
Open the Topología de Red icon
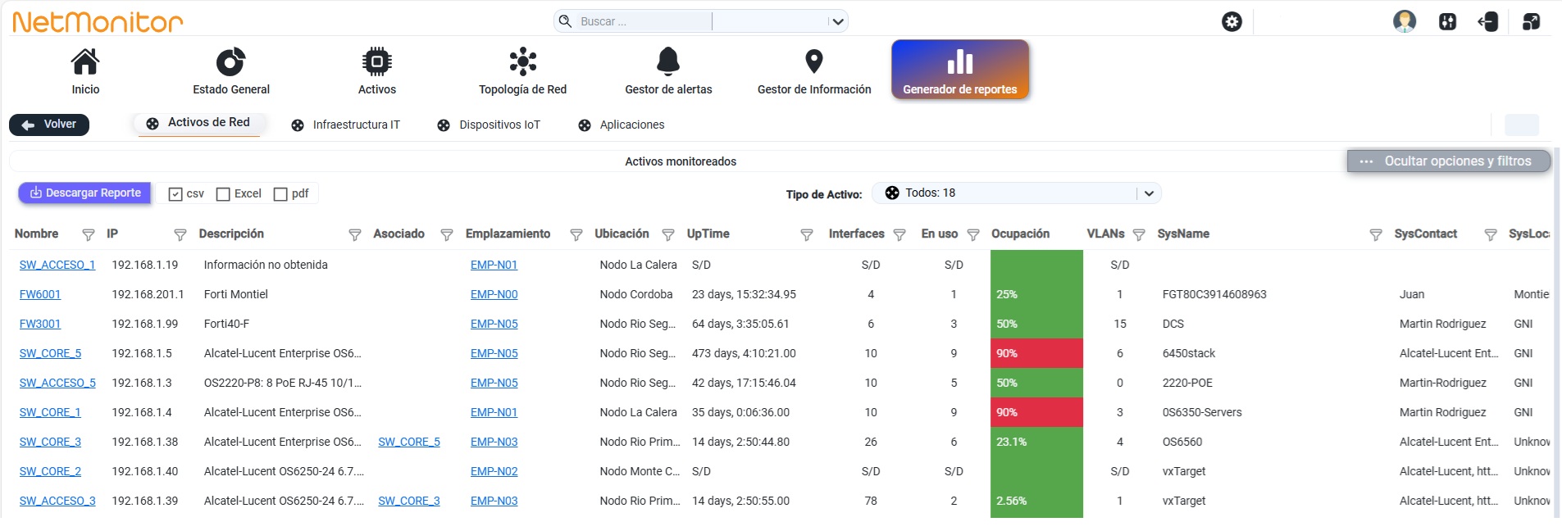(x=523, y=61)
